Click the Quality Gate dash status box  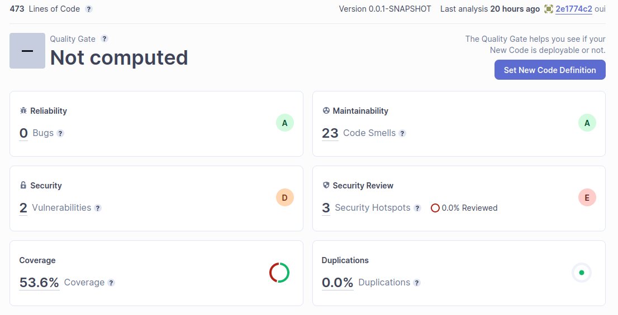pos(27,51)
